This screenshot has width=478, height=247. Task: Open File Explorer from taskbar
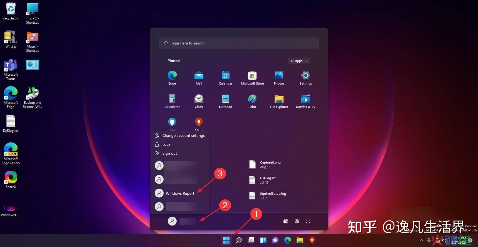coord(300,240)
